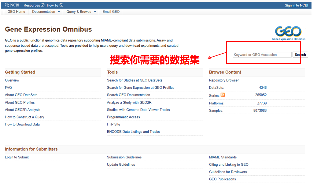Focus the Keyword or GEO Accession field

click(262, 55)
